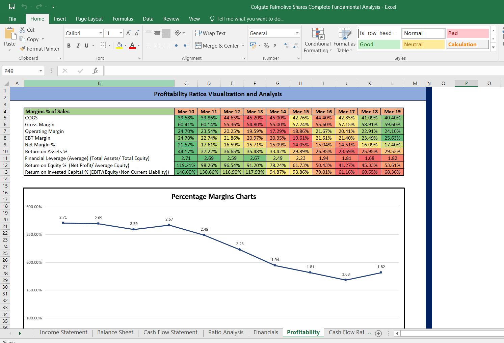
Task: Select column B header
Action: pos(99,83)
